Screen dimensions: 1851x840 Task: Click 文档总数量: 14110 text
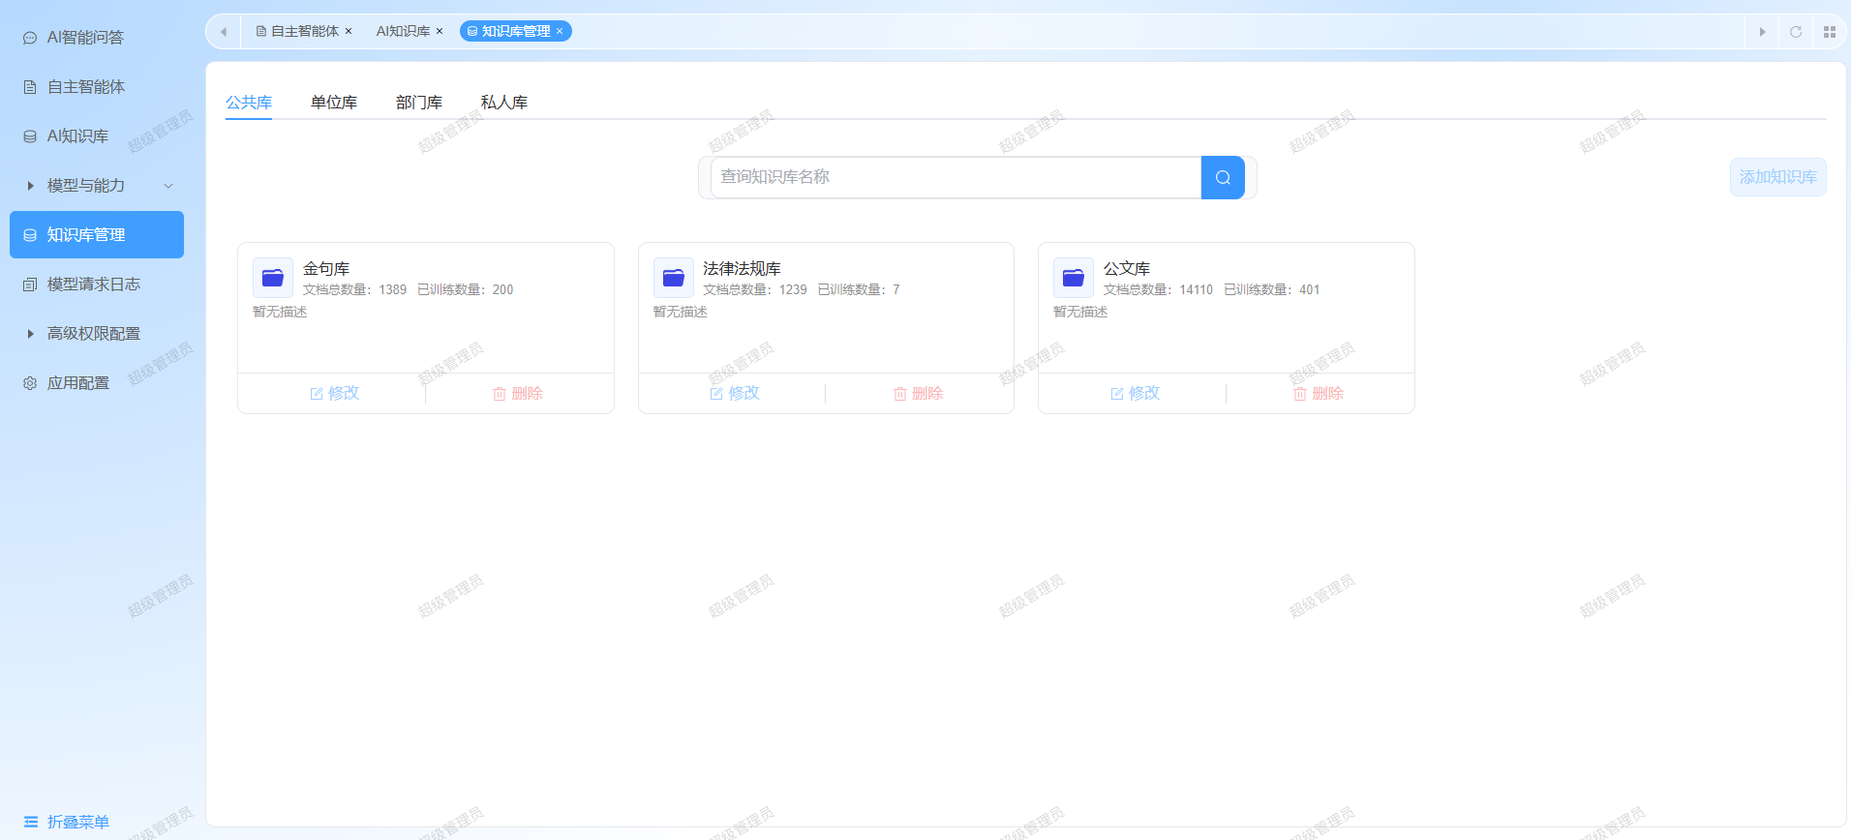pos(1158,289)
